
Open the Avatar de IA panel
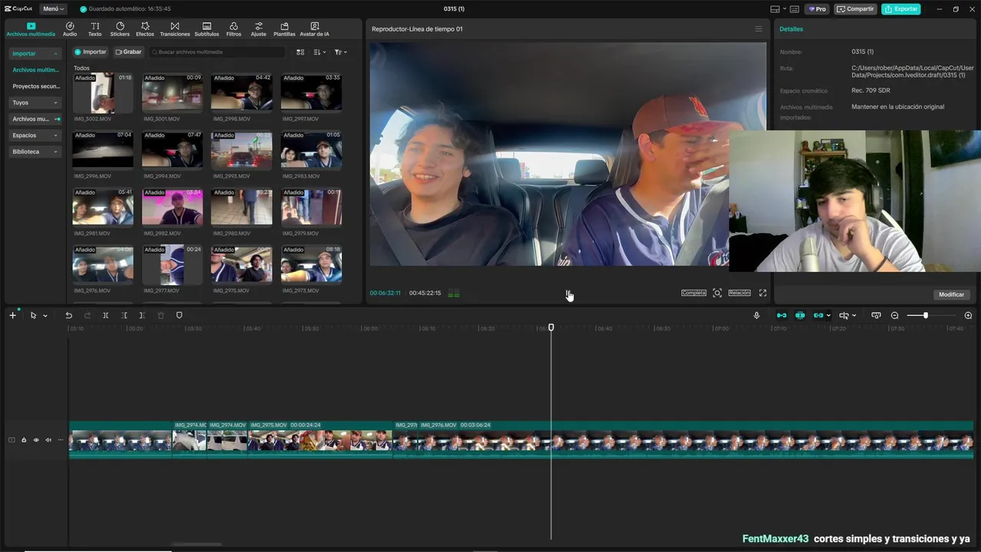pyautogui.click(x=314, y=29)
